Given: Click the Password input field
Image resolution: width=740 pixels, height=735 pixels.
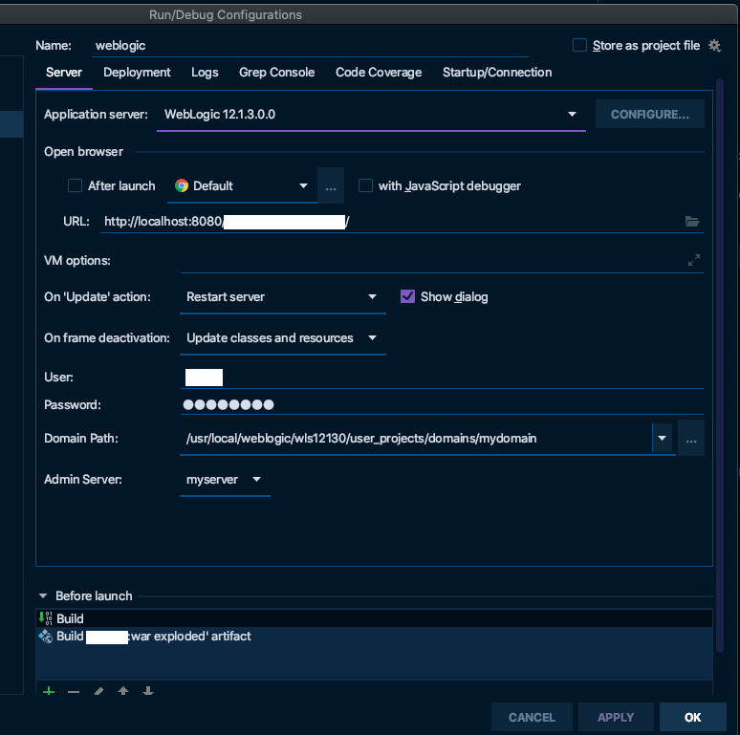Looking at the screenshot, I should pos(442,404).
